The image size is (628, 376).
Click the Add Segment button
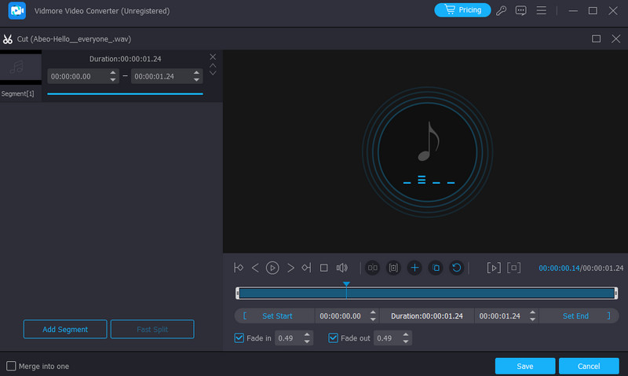pyautogui.click(x=66, y=329)
